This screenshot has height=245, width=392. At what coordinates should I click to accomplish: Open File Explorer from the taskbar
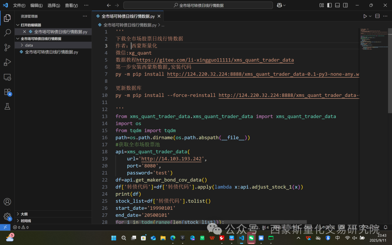[163, 238]
